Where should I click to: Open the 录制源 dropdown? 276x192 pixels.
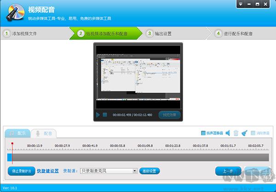[x=135, y=171]
